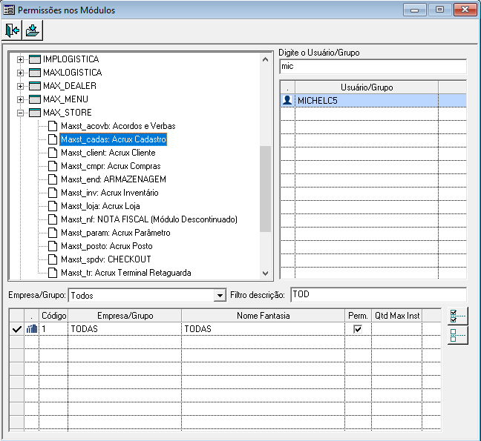
Task: Click page icon beside Maxst_inv
Action: click(x=53, y=193)
